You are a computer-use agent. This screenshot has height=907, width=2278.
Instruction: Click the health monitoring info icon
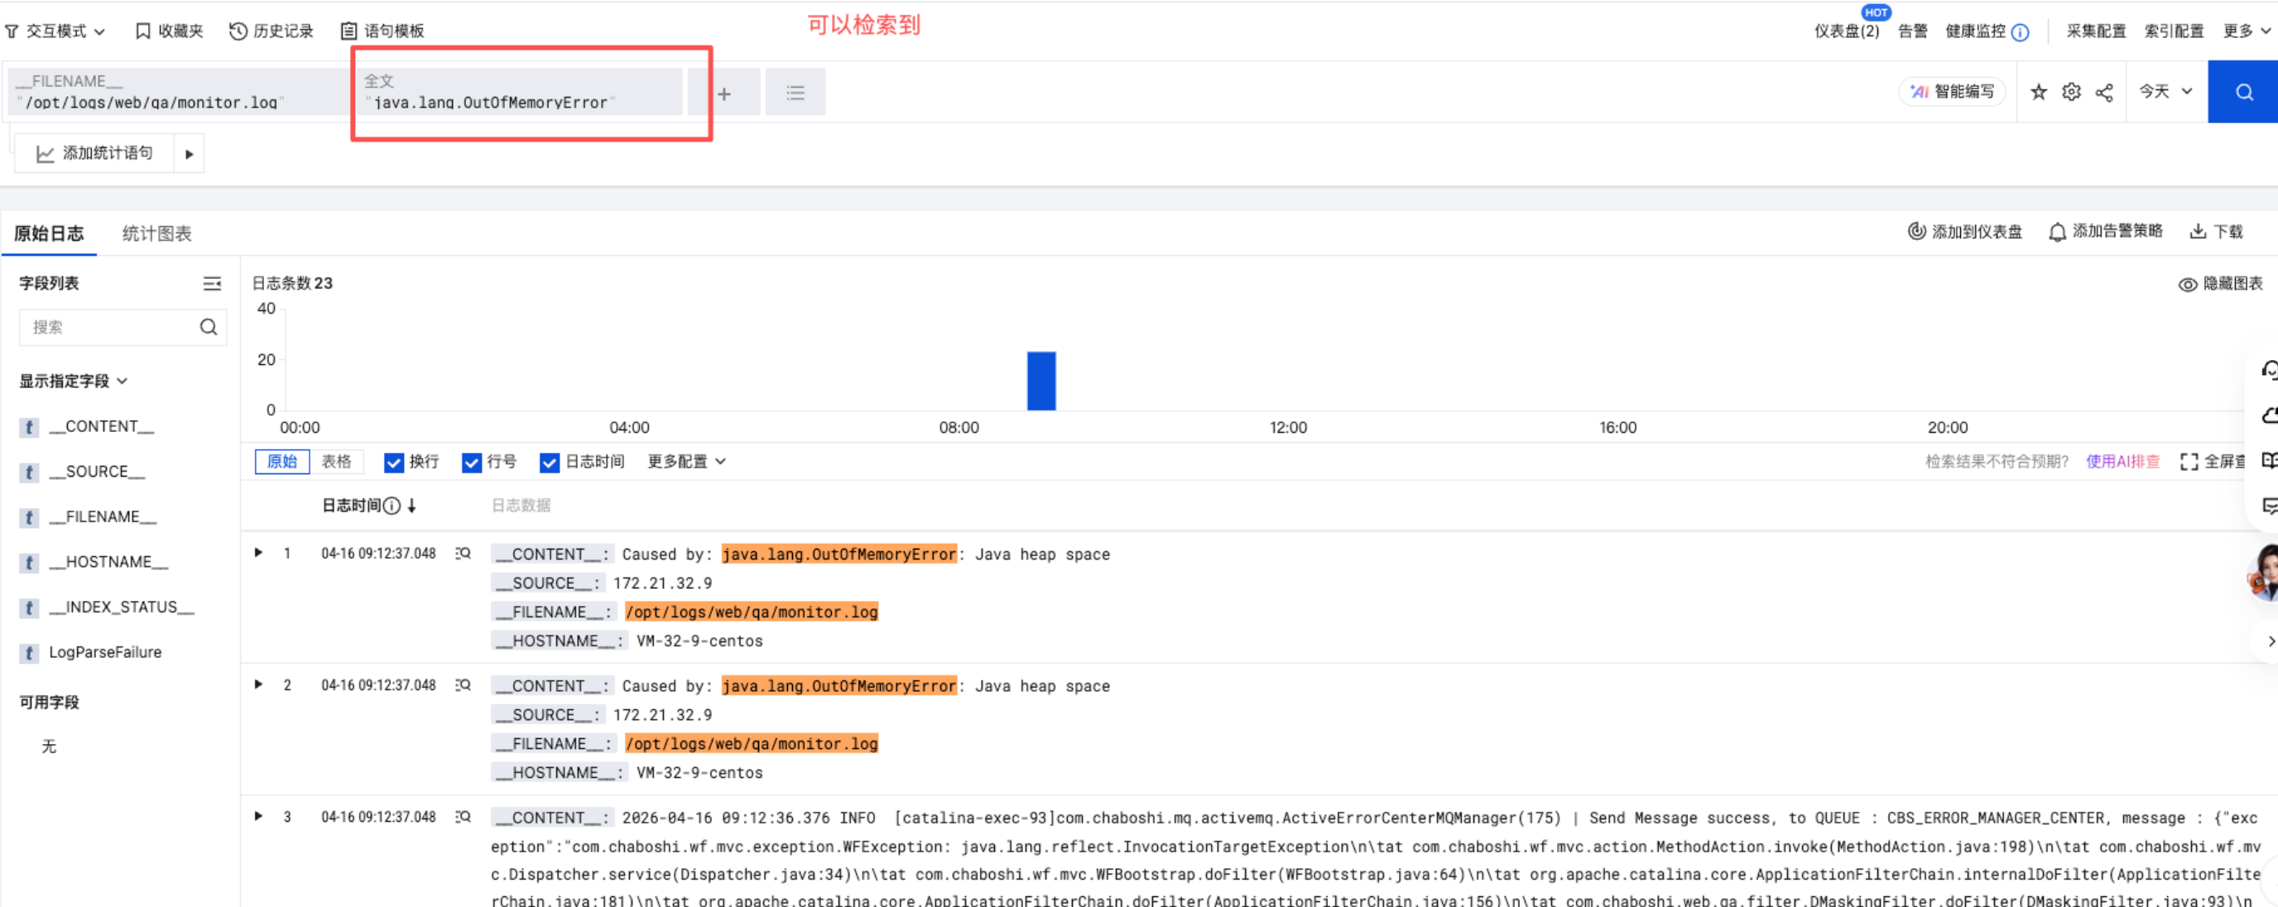[2020, 31]
